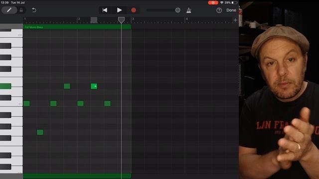The width and height of the screenshot is (319, 179).
Task: Tap the screen recording indicator in status bar
Action: [213, 2]
